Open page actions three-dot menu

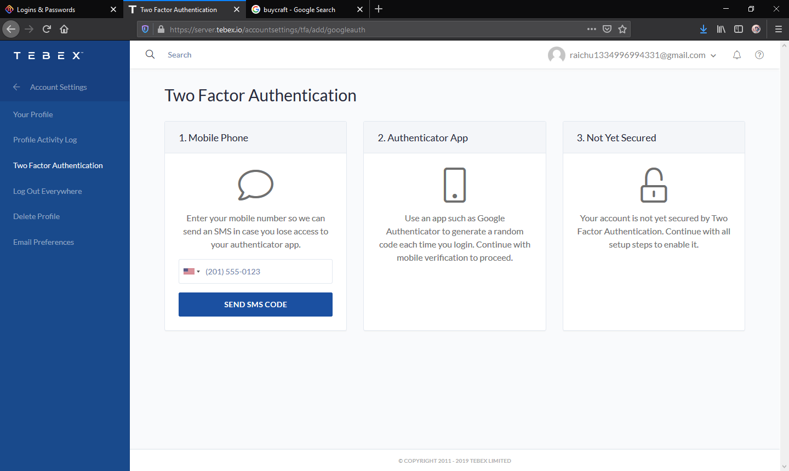pyautogui.click(x=592, y=29)
